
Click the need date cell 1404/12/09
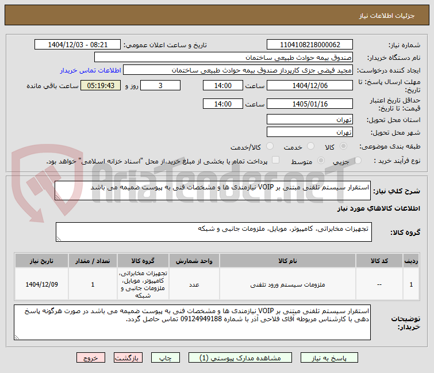pos(41,284)
